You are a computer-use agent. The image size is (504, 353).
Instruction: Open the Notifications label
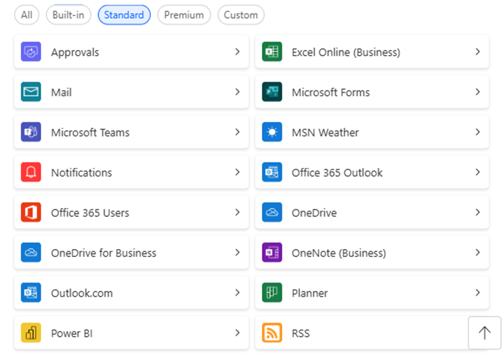tap(81, 172)
